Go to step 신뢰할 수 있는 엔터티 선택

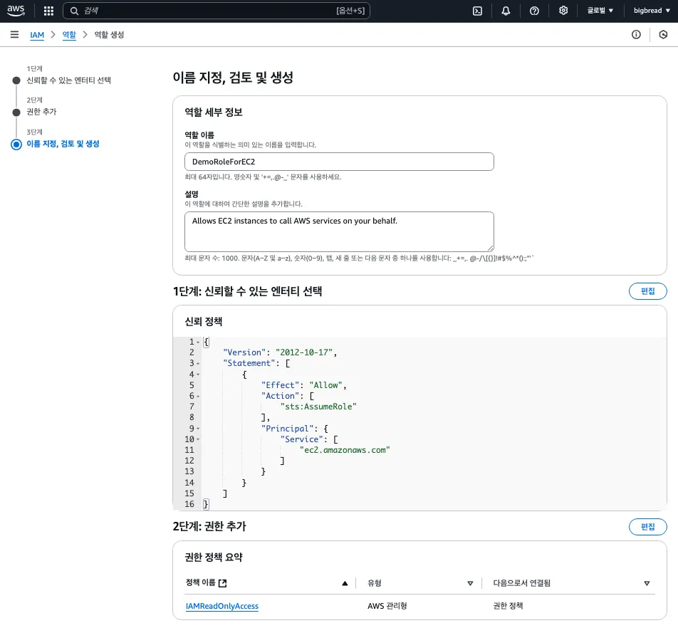pos(69,80)
